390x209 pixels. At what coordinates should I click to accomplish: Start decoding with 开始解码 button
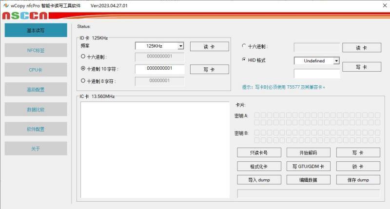(308, 152)
